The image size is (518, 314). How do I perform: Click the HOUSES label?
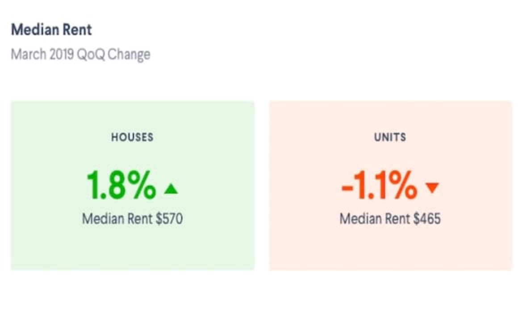tap(133, 137)
